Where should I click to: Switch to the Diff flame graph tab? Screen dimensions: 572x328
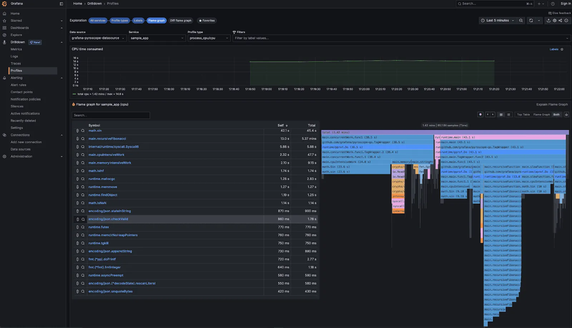[x=181, y=20]
